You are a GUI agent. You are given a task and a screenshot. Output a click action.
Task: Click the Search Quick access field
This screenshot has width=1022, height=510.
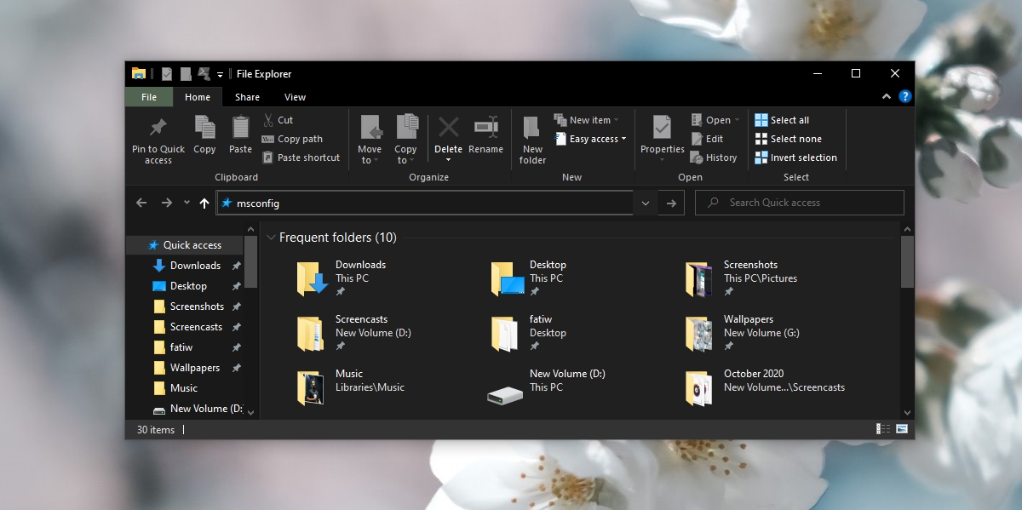click(799, 203)
